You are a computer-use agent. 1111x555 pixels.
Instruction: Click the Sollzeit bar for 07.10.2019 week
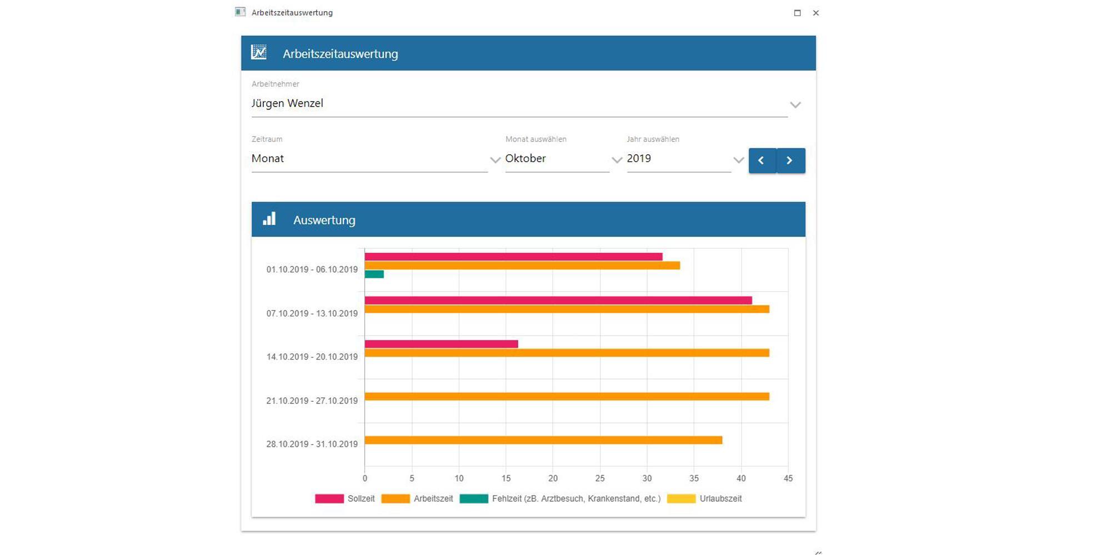click(558, 300)
